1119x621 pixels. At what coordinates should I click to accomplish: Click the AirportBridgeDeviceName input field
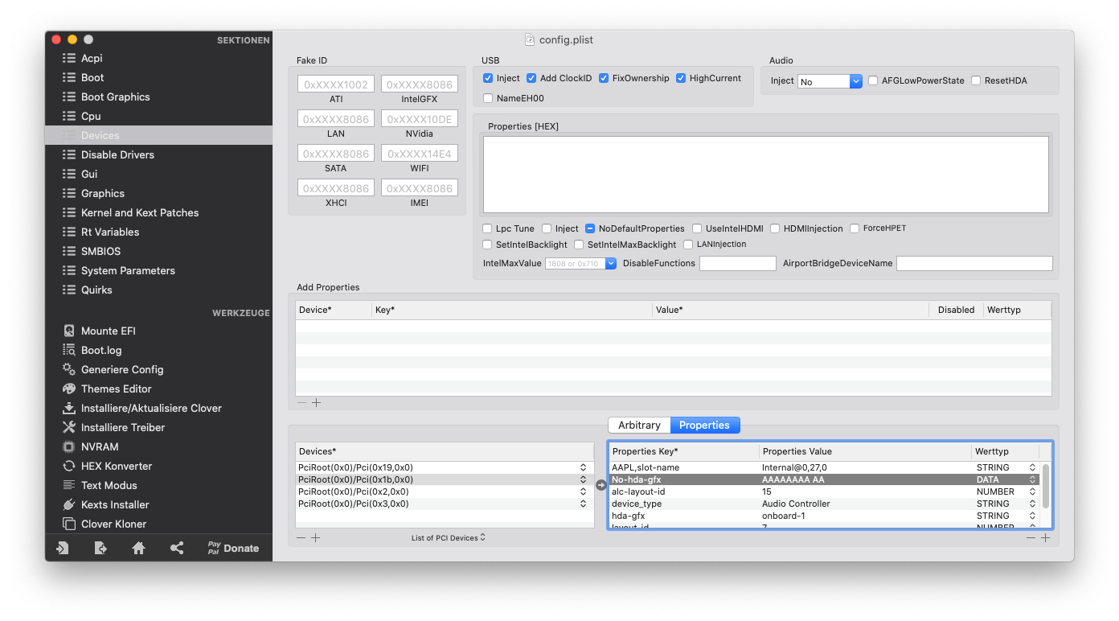974,263
